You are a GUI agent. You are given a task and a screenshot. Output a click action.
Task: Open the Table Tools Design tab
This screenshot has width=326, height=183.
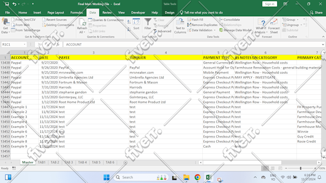click(170, 12)
